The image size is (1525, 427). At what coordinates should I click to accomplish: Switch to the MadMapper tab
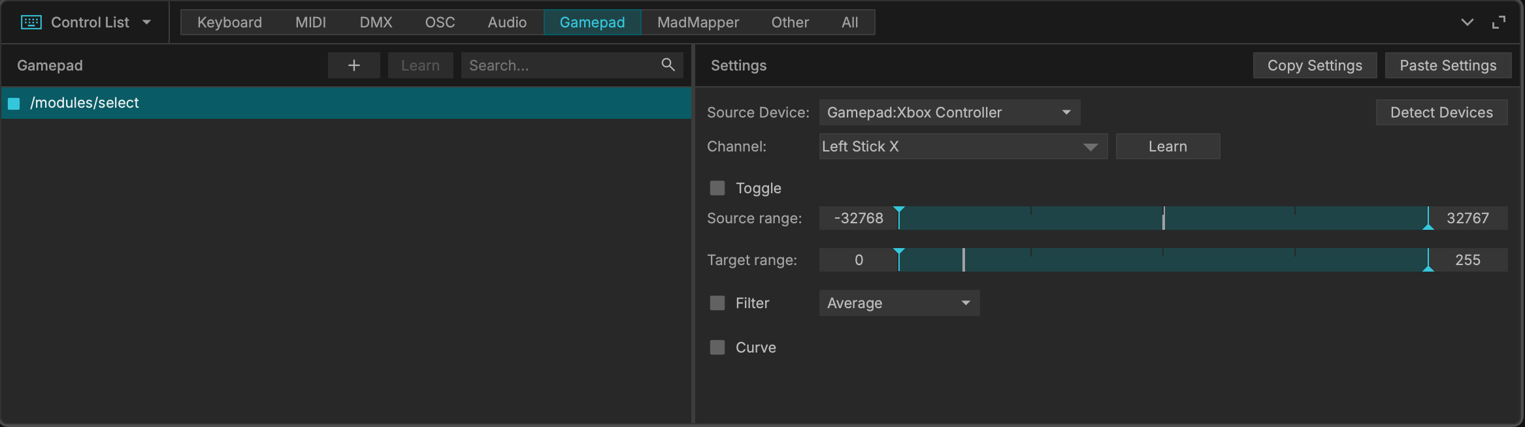pos(698,22)
